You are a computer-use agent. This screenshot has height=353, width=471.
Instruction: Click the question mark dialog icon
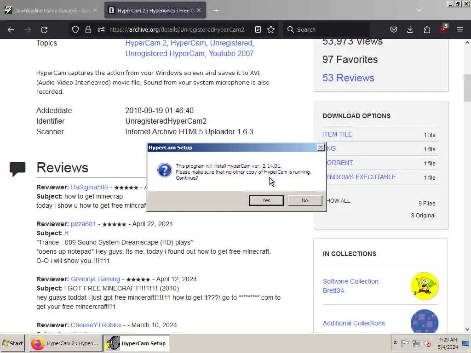tap(164, 170)
